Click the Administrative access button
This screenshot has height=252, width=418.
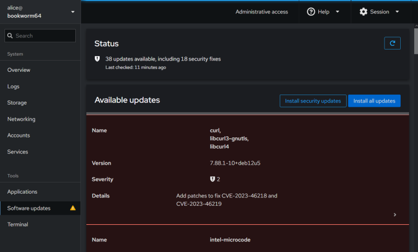[261, 12]
